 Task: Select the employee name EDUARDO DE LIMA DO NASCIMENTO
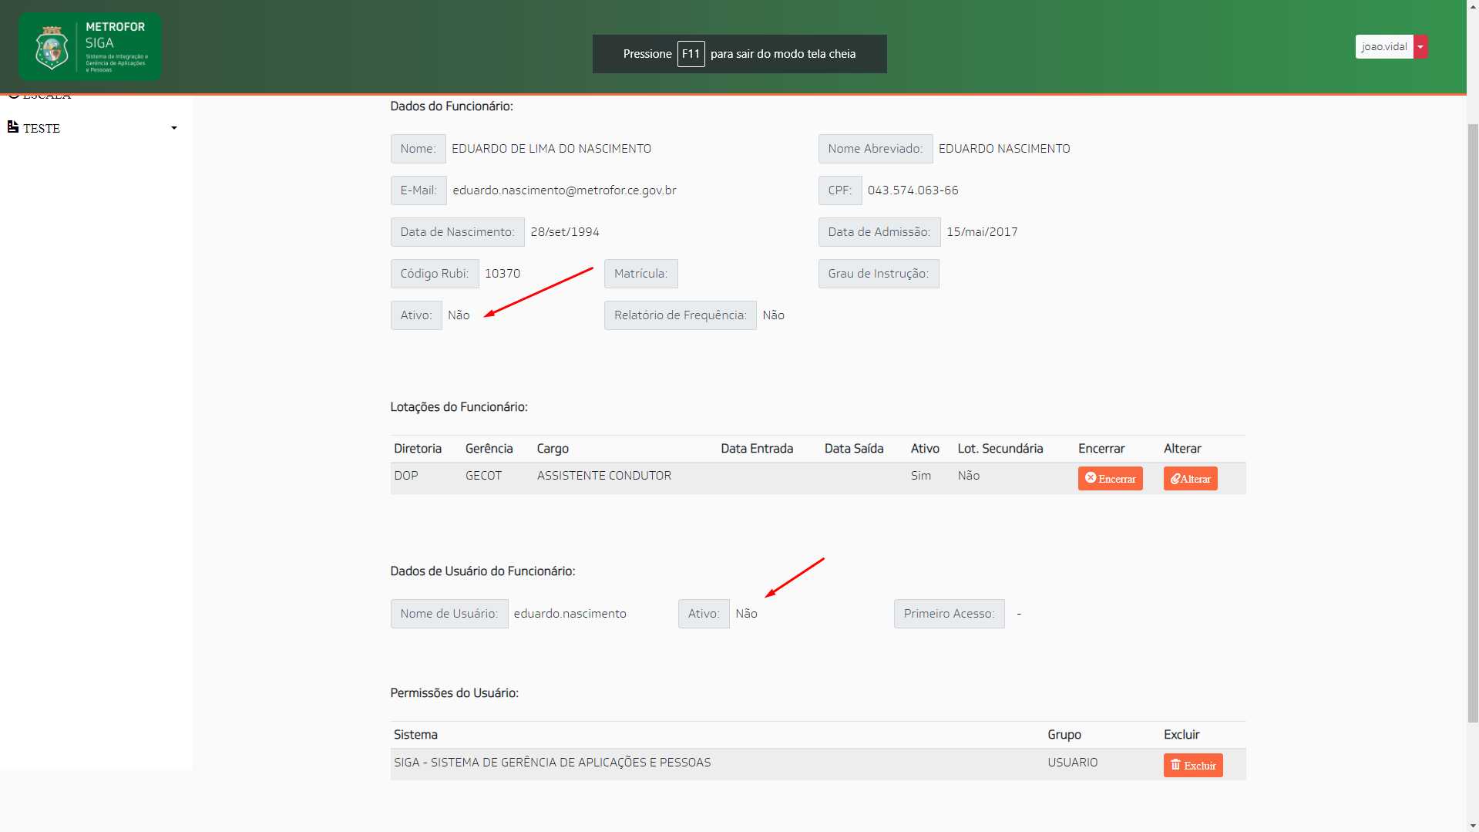pyautogui.click(x=551, y=149)
